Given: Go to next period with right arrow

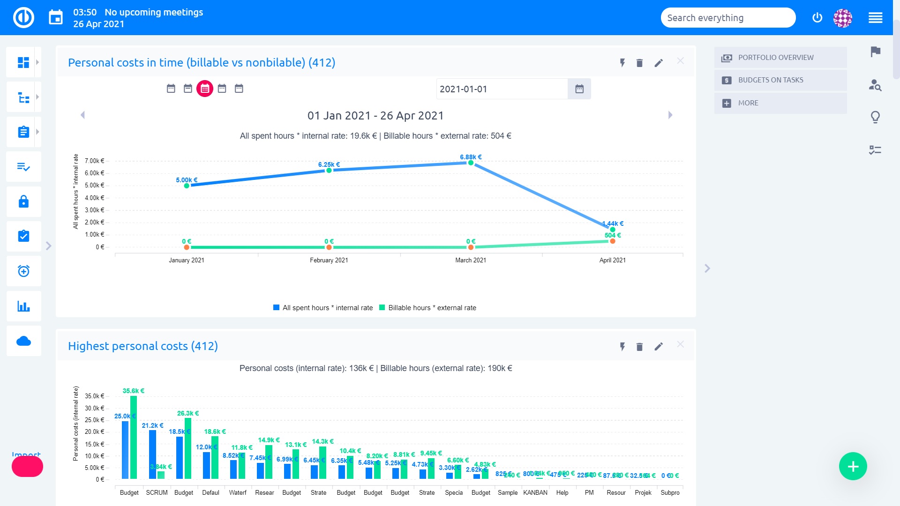Looking at the screenshot, I should tap(670, 115).
